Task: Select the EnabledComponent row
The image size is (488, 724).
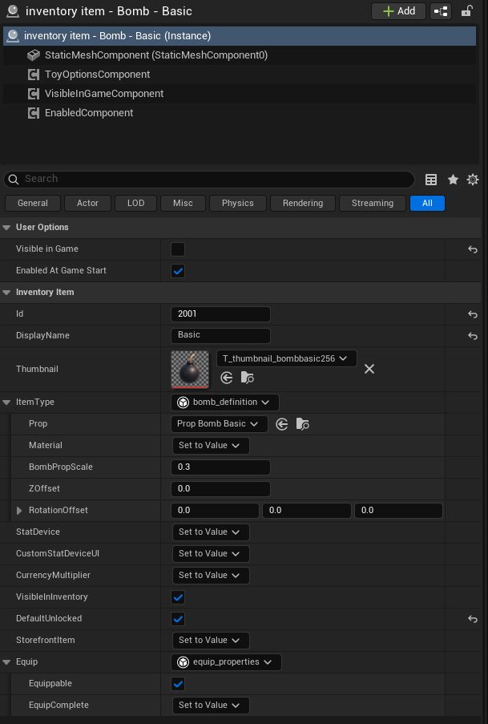Action: point(240,113)
